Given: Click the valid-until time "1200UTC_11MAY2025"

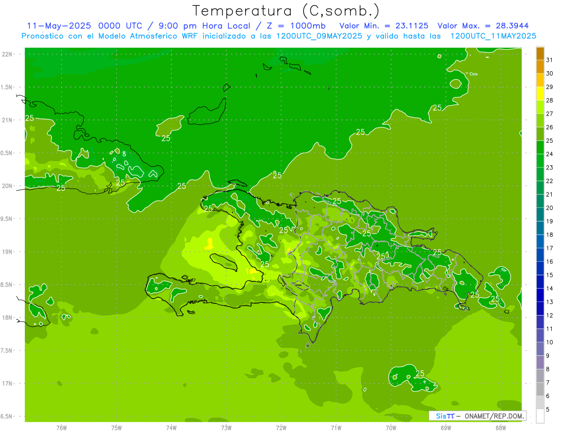Looking at the screenshot, I should 493,36.
